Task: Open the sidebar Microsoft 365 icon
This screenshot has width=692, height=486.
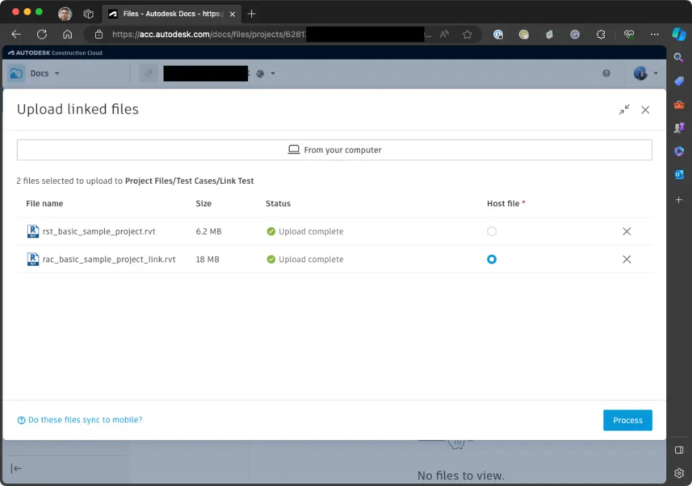Action: tap(678, 151)
